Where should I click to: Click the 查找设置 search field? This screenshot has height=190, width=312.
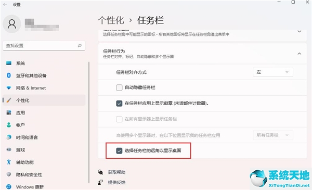click(44, 46)
